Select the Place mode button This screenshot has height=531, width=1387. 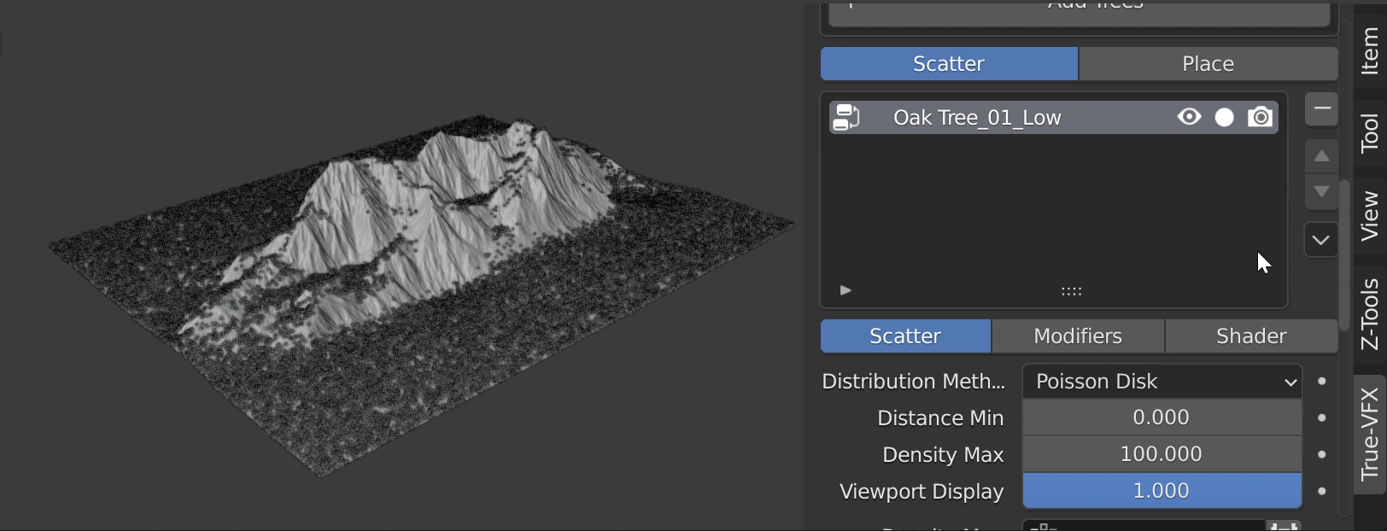point(1208,64)
